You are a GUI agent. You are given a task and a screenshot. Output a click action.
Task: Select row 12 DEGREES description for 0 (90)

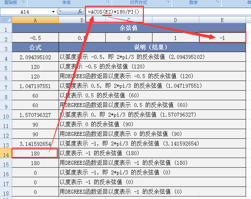pyautogui.click(x=152, y=134)
